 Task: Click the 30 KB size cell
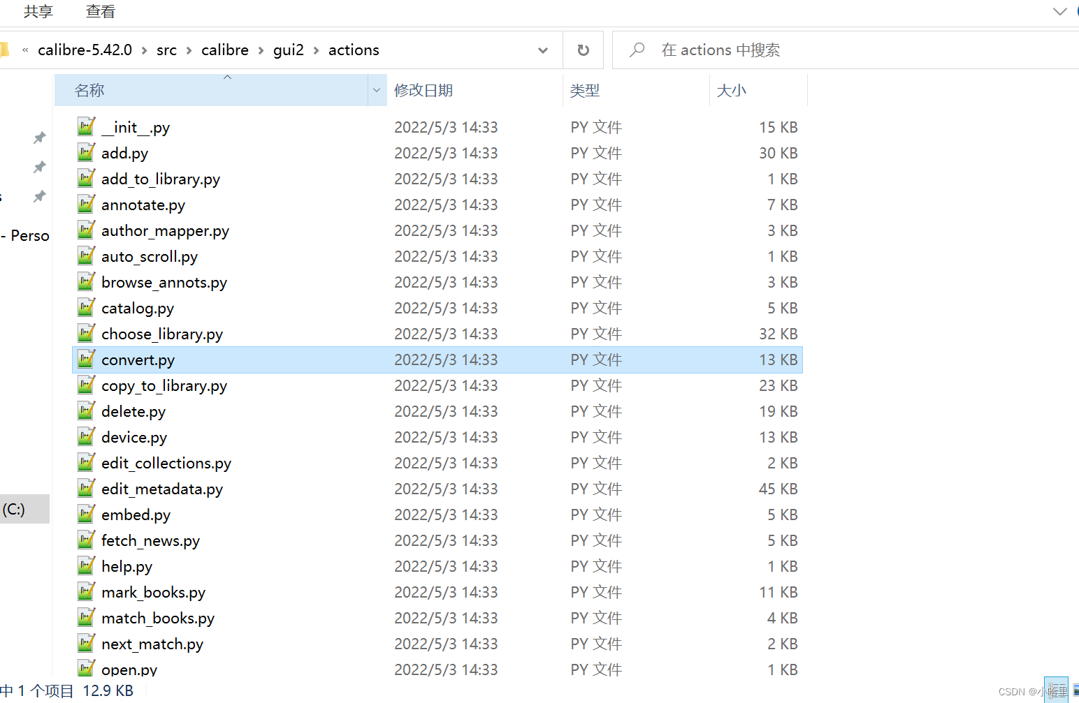pos(778,153)
